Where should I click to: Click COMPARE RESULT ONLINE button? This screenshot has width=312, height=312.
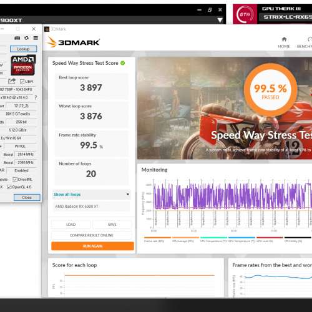click(92, 235)
